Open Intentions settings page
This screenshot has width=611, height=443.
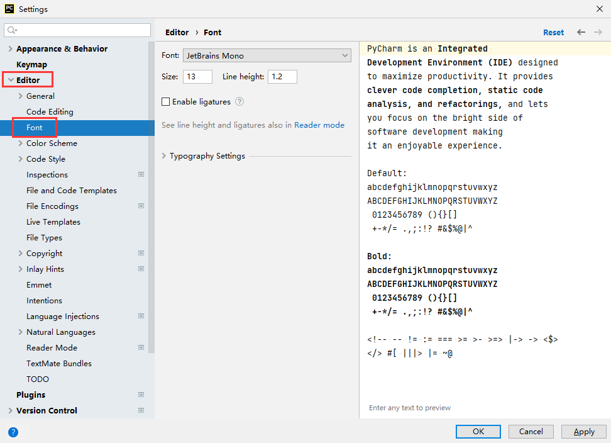[x=44, y=300]
